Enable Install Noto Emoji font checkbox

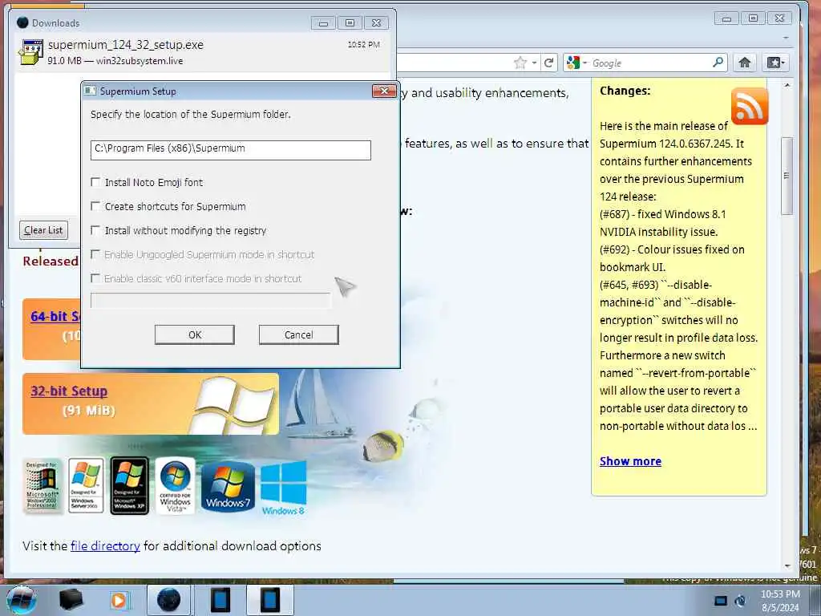(95, 182)
